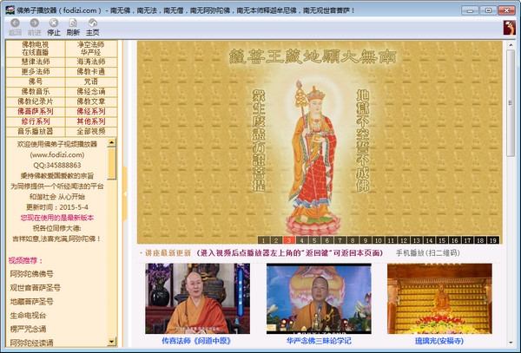The image size is (521, 353).
Task: Select the 音乐播放器 menu cell
Action: pos(35,131)
